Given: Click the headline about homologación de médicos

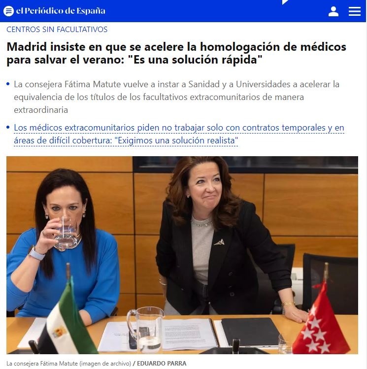Looking at the screenshot, I should pos(176,53).
